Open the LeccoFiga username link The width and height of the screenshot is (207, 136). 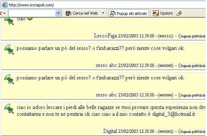105,36
